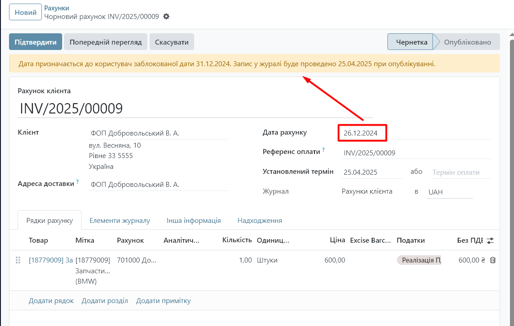Open the Термін оплати dropdown field
The height and width of the screenshot is (326, 514).
point(459,172)
